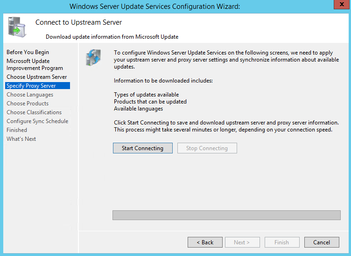Select the highlighted Specify Proxy Server step
The width and height of the screenshot is (351, 256).
[31, 86]
